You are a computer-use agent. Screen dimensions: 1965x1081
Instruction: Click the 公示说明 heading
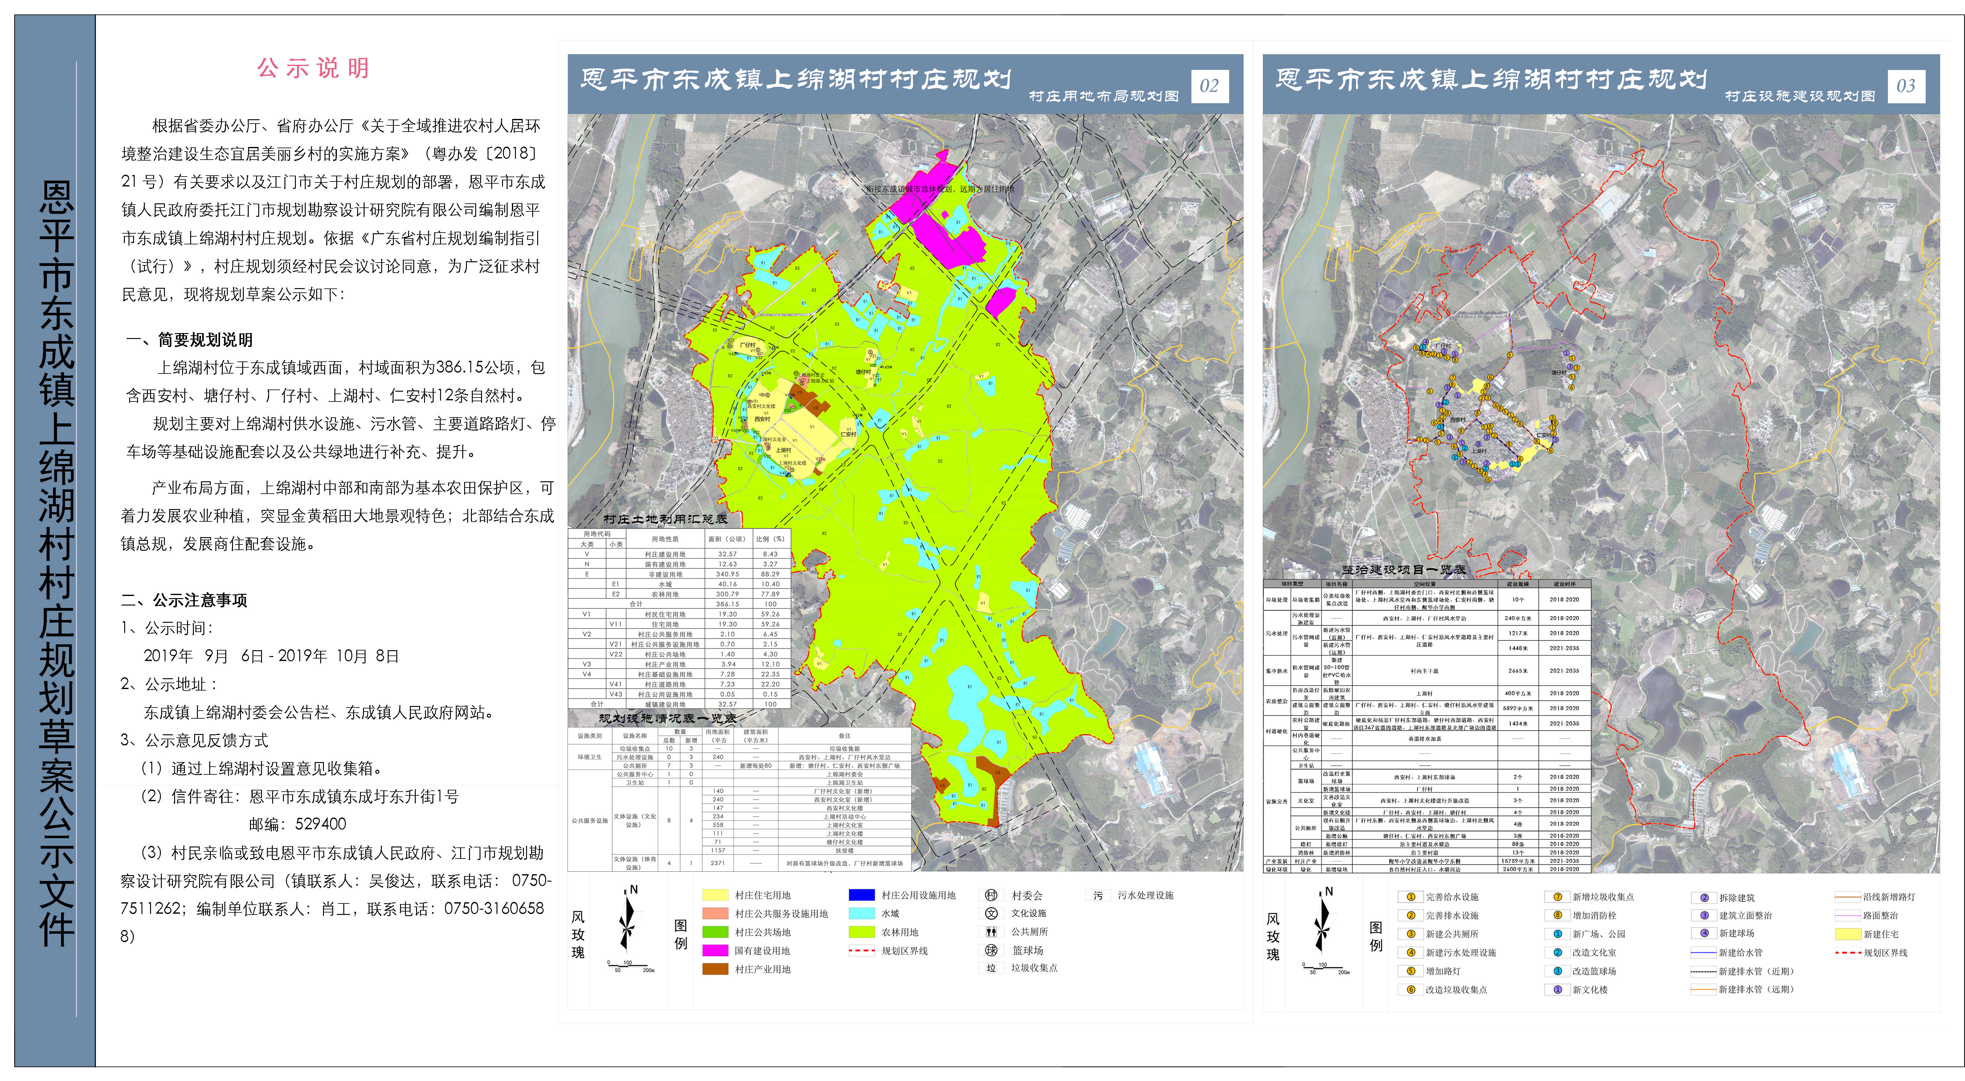pyautogui.click(x=313, y=68)
